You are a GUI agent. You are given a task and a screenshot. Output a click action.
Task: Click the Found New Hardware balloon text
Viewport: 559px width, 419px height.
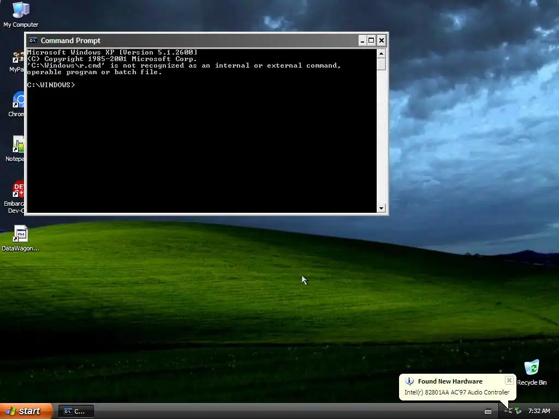pyautogui.click(x=450, y=381)
